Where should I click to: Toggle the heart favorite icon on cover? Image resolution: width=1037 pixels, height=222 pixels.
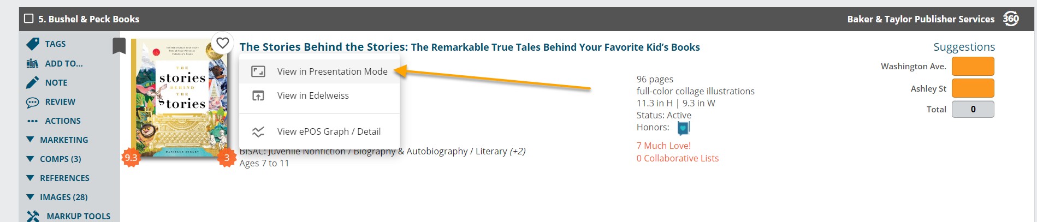(x=222, y=43)
